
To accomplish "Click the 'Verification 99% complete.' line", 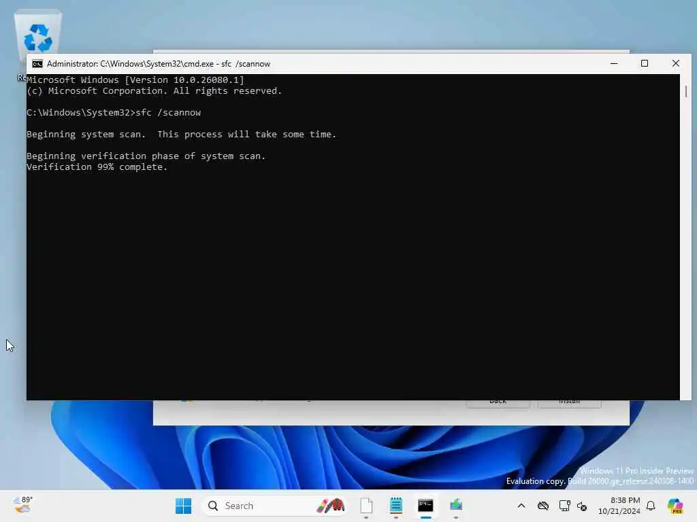I will click(97, 167).
